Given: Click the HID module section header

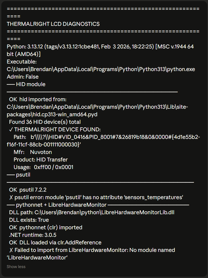Looking at the screenshot, I should tap(30, 84).
